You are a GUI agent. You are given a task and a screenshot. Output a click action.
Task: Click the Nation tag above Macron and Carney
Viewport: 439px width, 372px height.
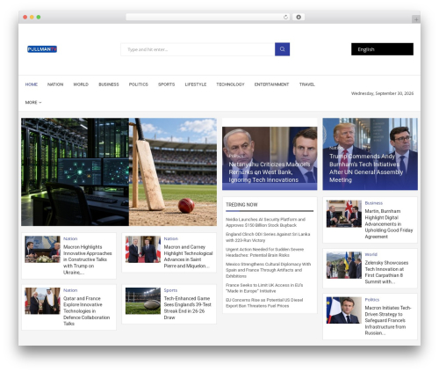(x=171, y=238)
